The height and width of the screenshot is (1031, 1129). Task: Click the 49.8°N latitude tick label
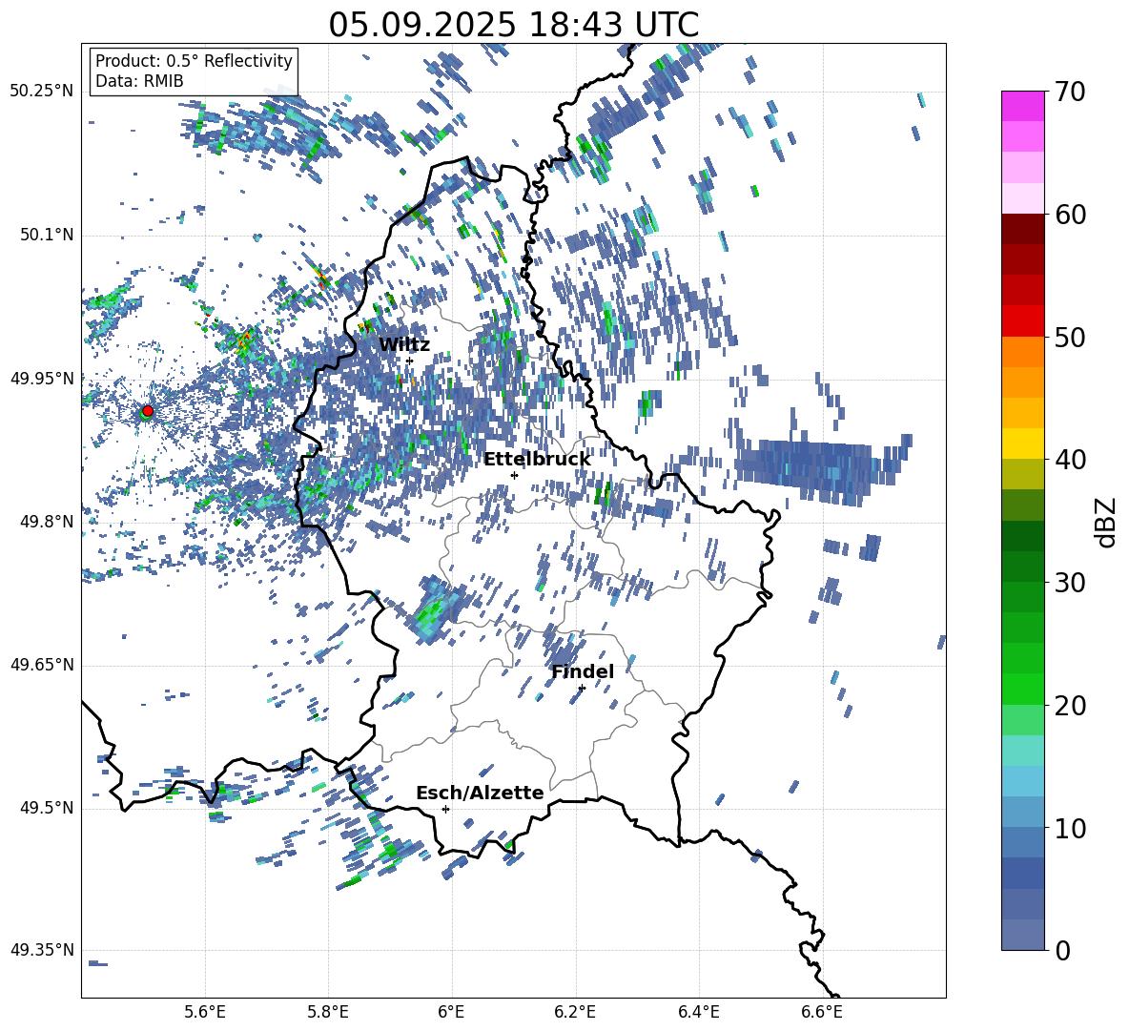46,522
